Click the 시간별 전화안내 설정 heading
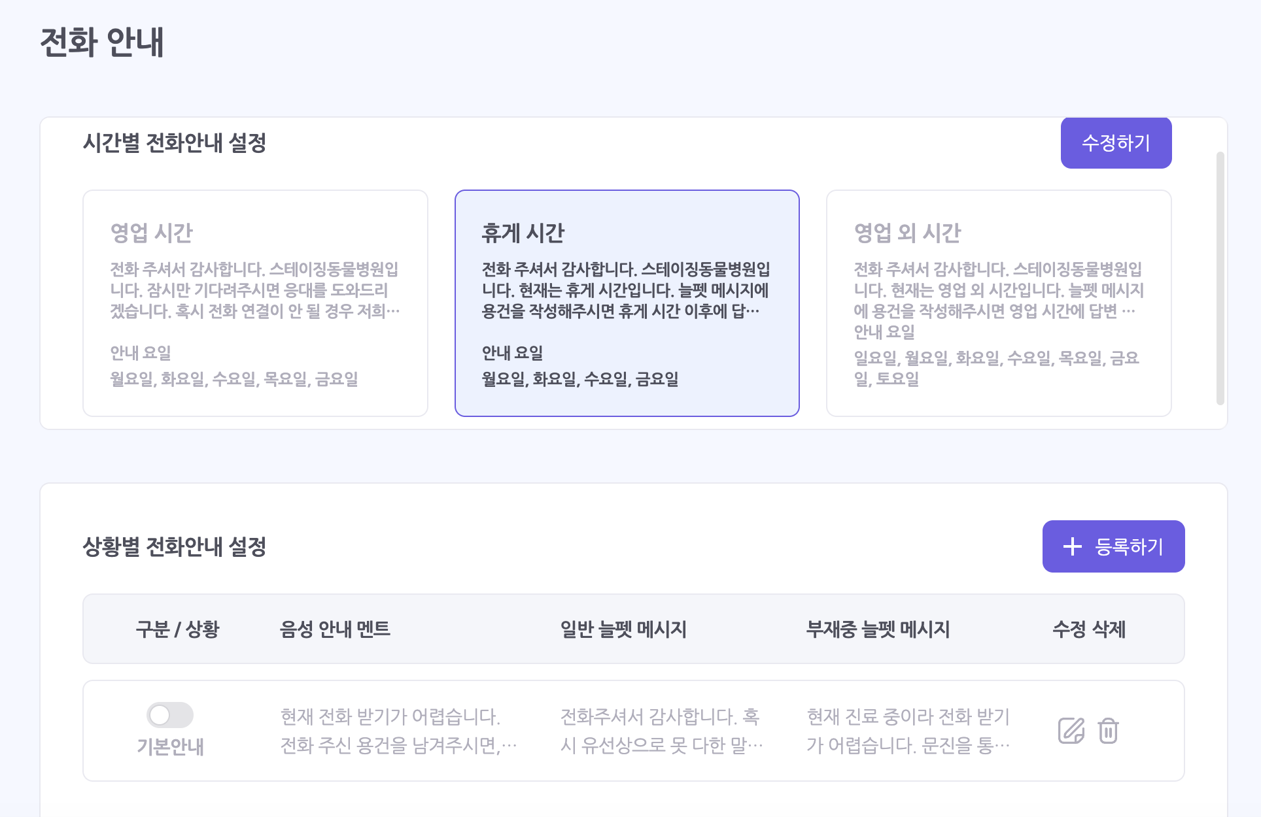The image size is (1261, 817). pos(175,143)
